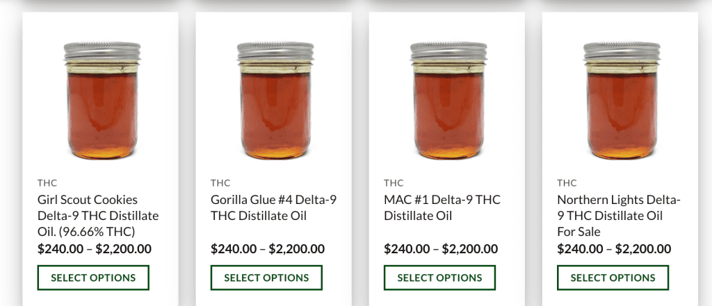Image resolution: width=712 pixels, height=306 pixels.
Task: Open the Northern Lights jar product image
Action: click(622, 101)
